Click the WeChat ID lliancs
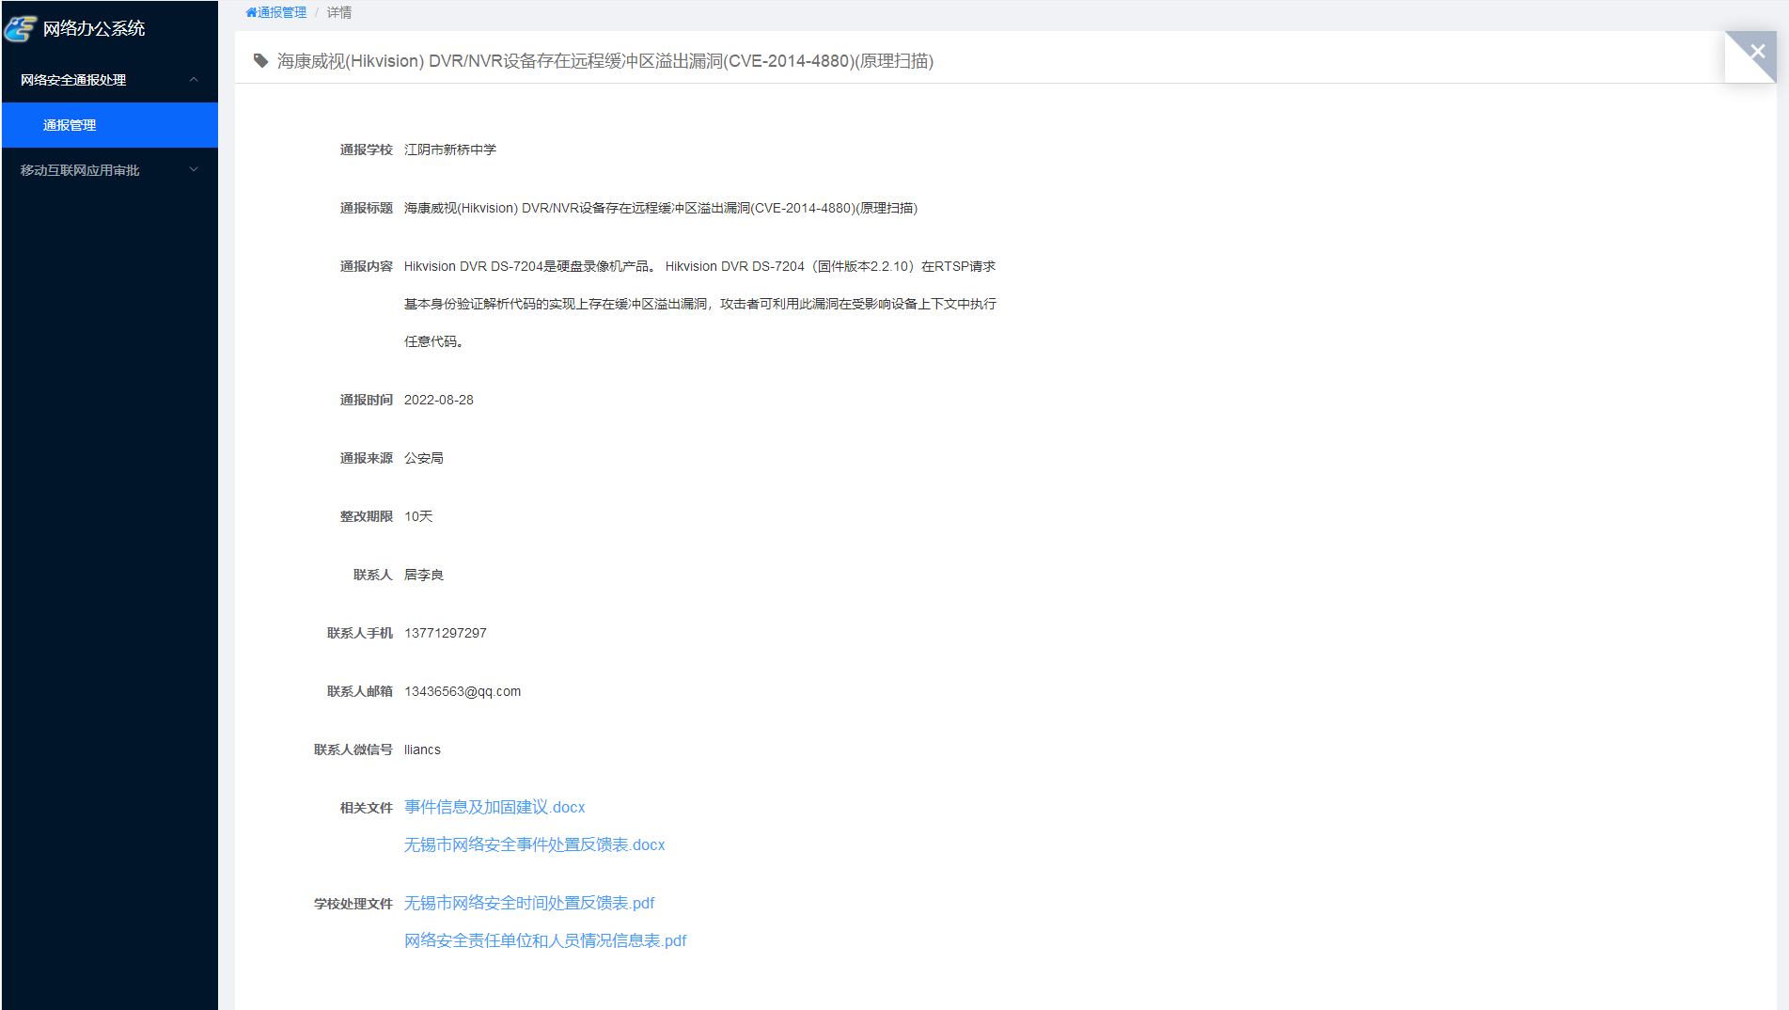The height and width of the screenshot is (1010, 1789). pyautogui.click(x=422, y=750)
